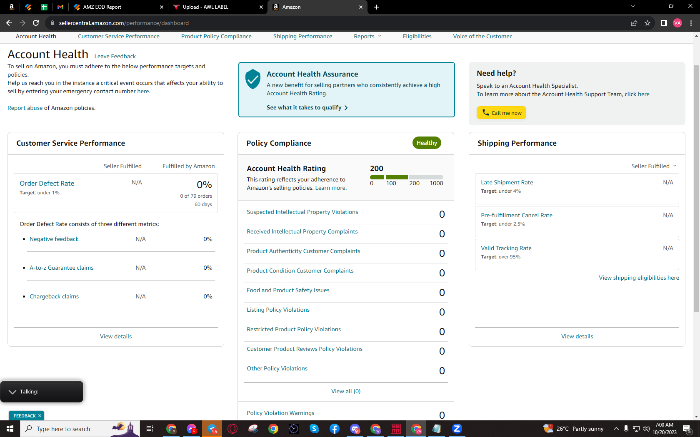This screenshot has height=437, width=700.
Task: Open Customer Product Reviews Policy Violations
Action: [305, 349]
